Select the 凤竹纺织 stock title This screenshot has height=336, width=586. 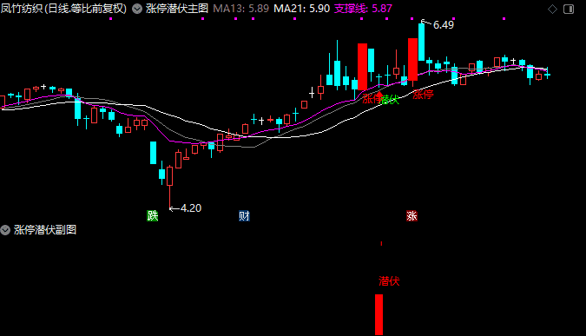tap(22, 9)
